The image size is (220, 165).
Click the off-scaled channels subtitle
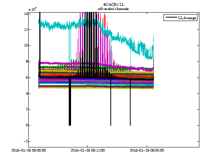coord(113,9)
